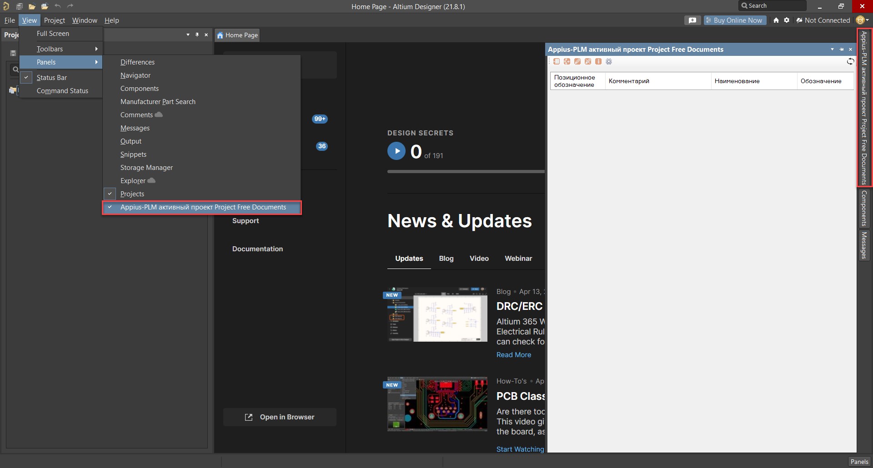Click the orange structure icon in Appius-PLM toolbar
Image resolution: width=873 pixels, height=468 pixels.
(567, 61)
